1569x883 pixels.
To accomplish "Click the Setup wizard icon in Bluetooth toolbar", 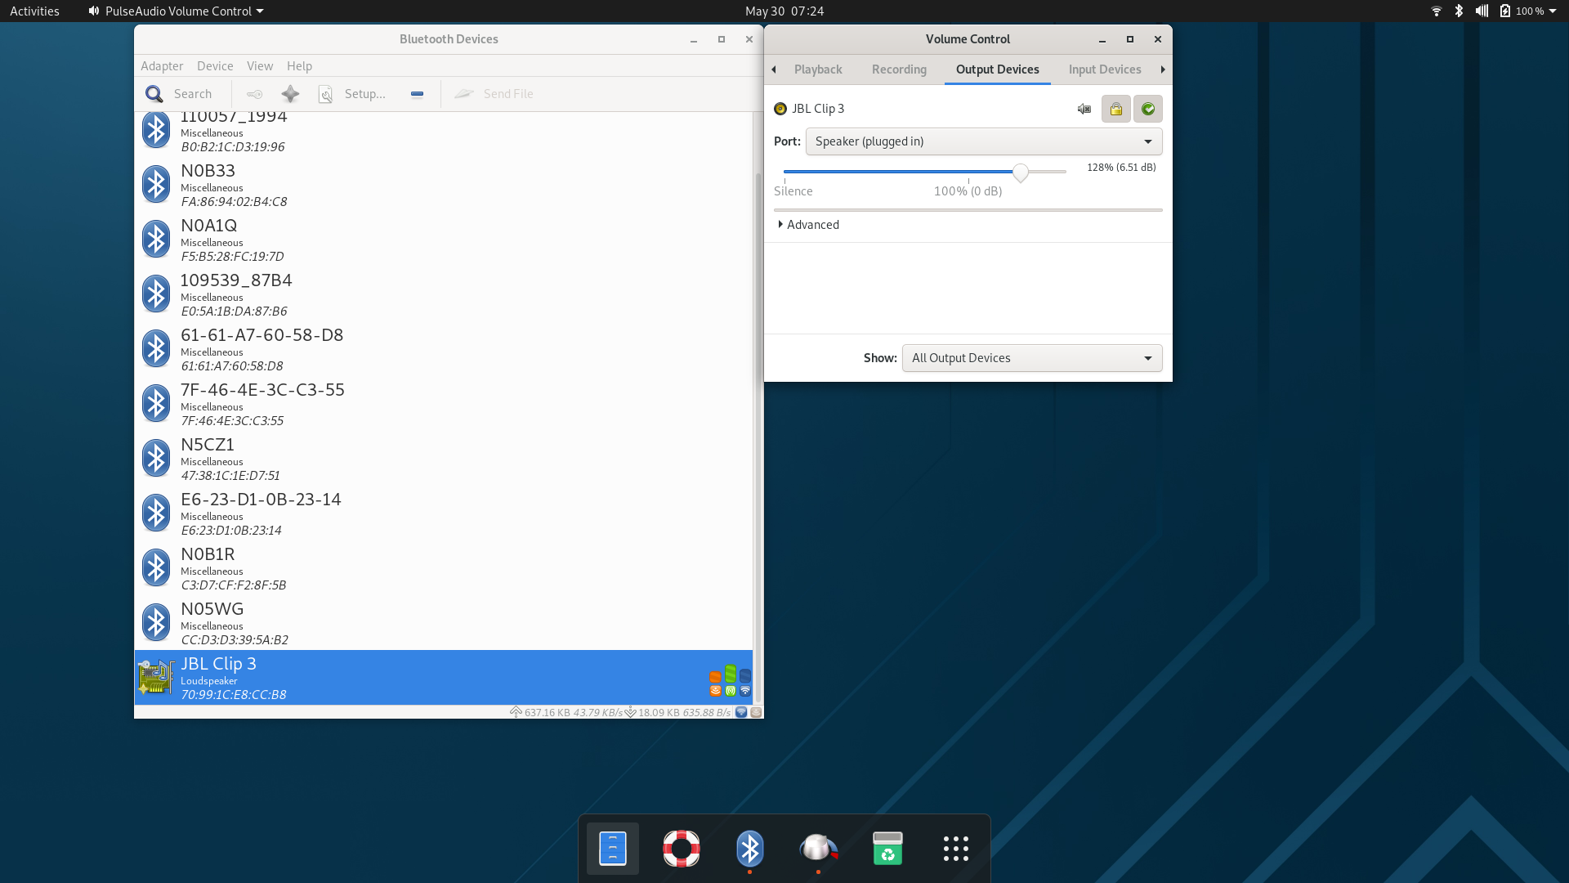I will click(325, 94).
